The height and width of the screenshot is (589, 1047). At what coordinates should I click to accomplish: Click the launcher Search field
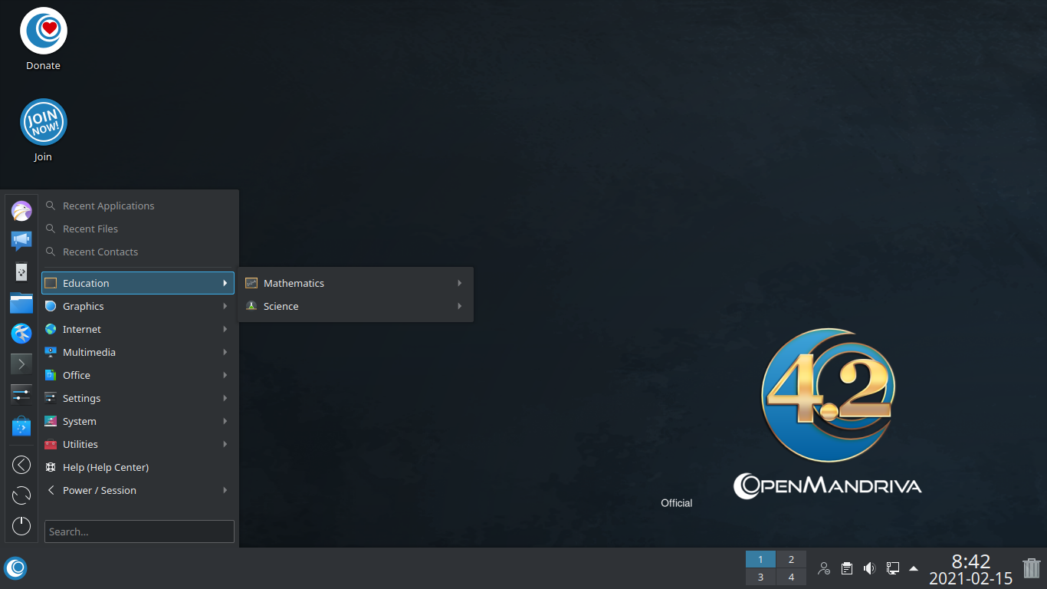(x=139, y=531)
